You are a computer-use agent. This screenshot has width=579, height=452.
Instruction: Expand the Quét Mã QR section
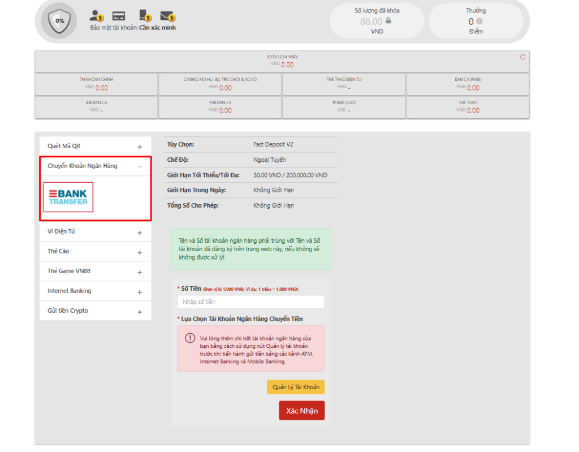coord(95,147)
